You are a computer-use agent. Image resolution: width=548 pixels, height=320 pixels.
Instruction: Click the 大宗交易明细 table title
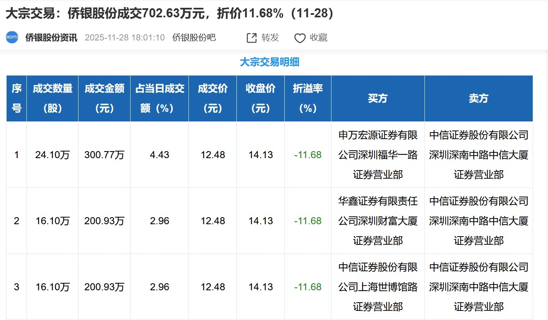[x=269, y=62]
